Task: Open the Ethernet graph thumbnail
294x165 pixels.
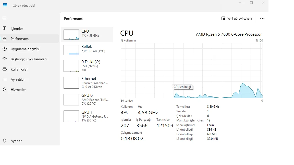Action: coord(71,83)
